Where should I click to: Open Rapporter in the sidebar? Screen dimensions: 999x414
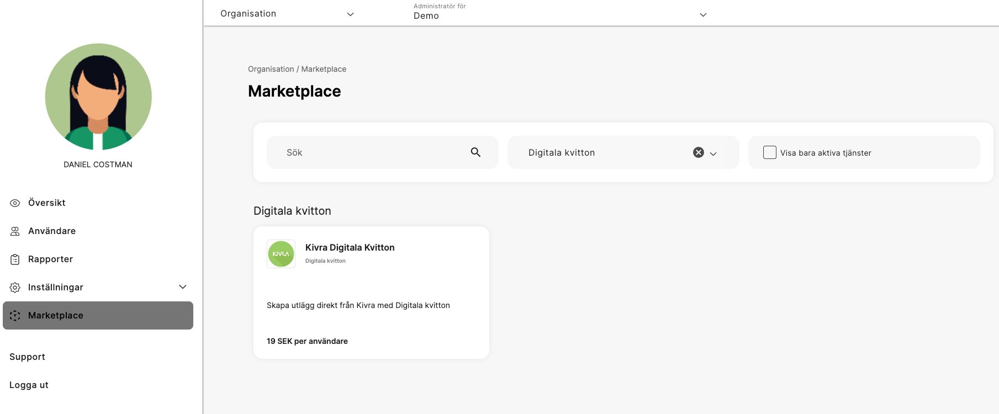(98, 259)
